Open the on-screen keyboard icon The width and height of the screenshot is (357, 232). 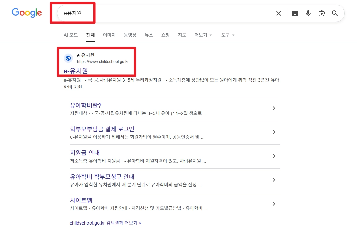tap(295, 13)
